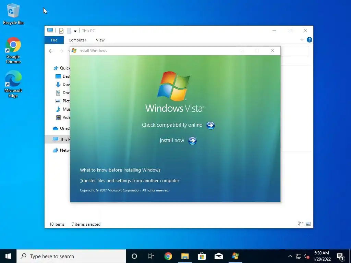Select Downloads in navigation pane
351x263 pixels.
click(x=63, y=85)
